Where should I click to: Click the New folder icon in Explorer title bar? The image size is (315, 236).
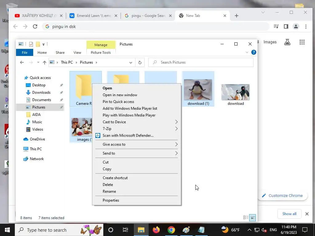click(38, 44)
